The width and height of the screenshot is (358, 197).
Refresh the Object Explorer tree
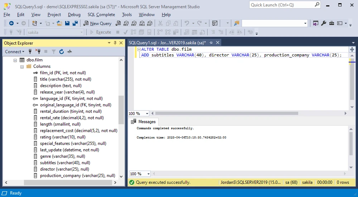coord(62,52)
